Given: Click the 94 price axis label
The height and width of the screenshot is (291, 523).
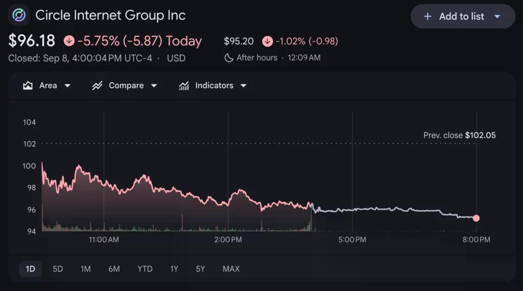Looking at the screenshot, I should (x=31, y=231).
